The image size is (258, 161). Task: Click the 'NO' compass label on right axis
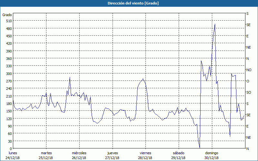(249, 70)
